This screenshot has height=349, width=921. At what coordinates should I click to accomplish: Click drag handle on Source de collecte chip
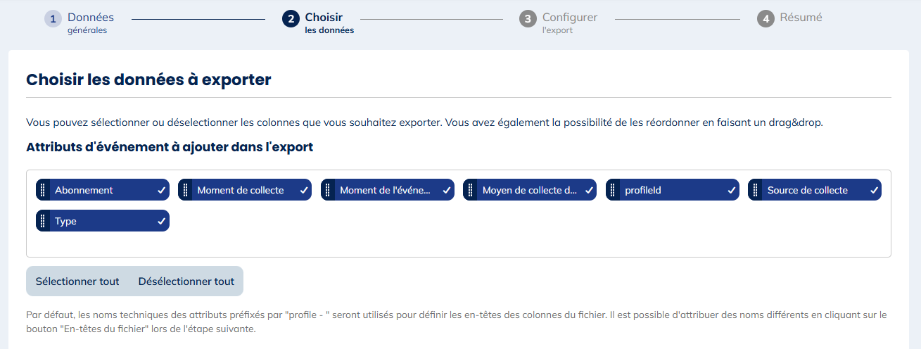coord(755,190)
